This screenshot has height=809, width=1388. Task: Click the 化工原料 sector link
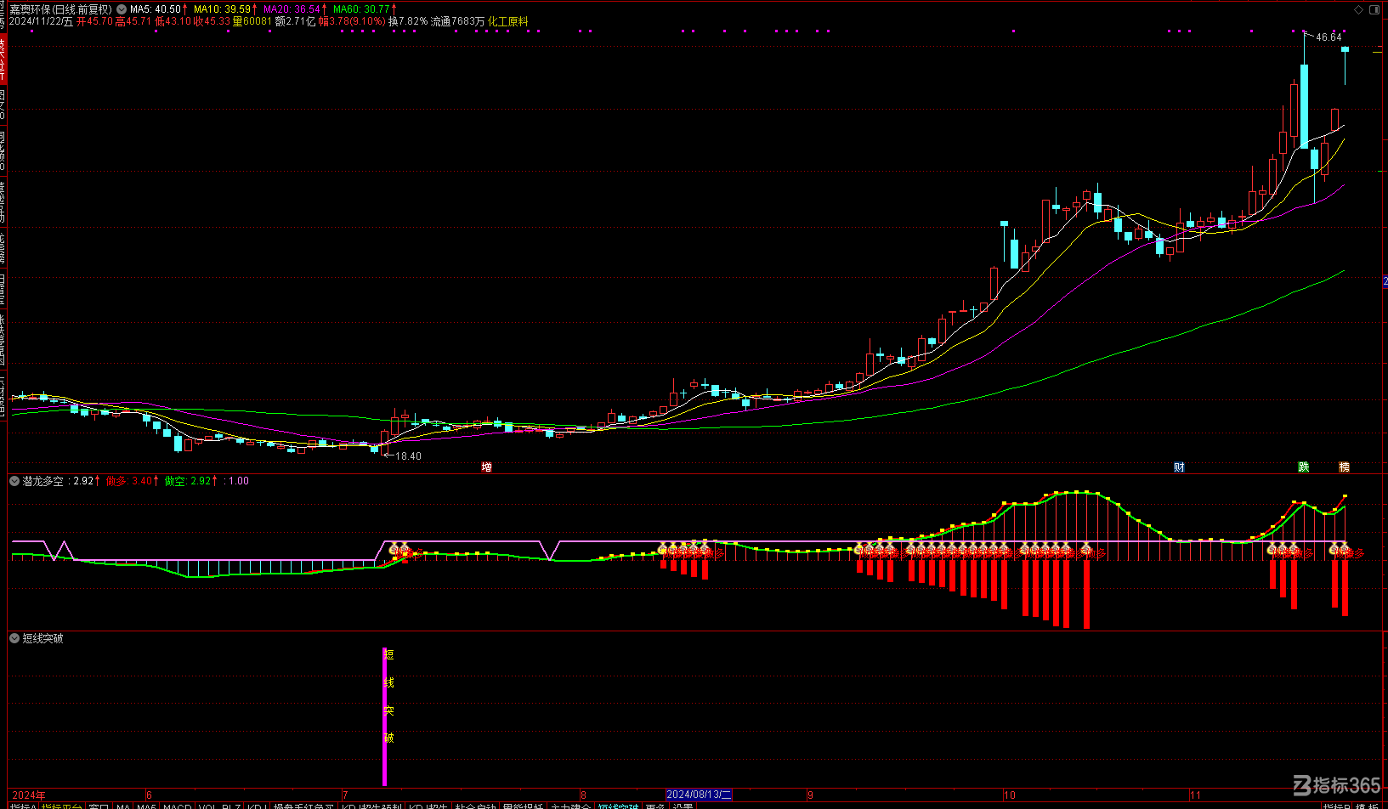click(507, 21)
